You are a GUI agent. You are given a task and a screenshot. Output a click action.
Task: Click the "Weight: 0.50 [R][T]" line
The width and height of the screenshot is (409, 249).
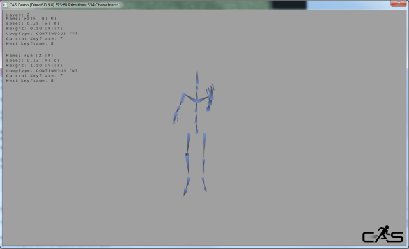tap(34, 28)
